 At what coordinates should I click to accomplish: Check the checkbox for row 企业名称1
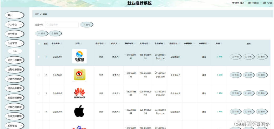39,57
